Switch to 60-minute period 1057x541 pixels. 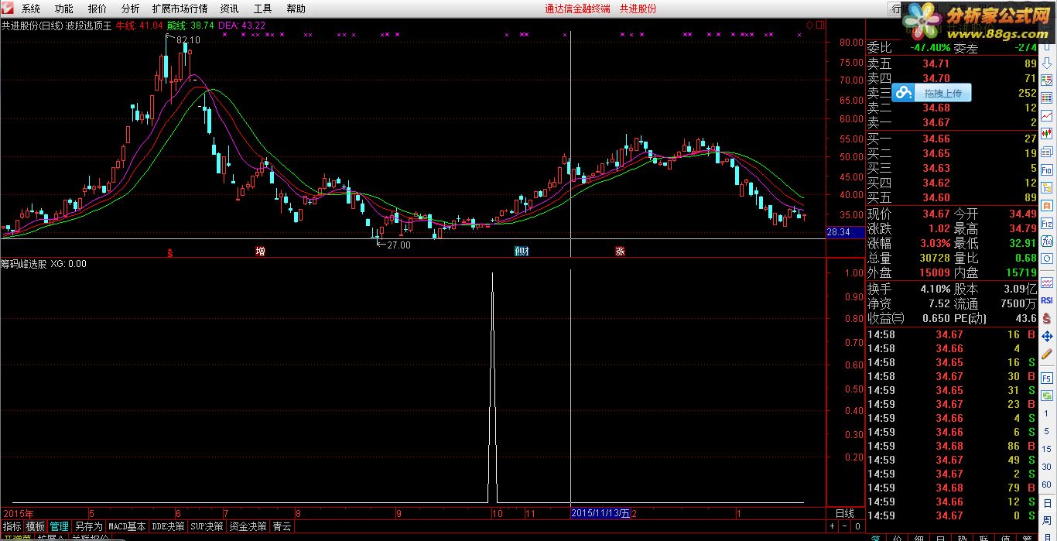pos(1047,485)
